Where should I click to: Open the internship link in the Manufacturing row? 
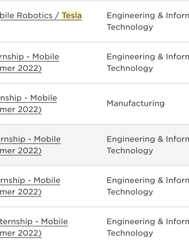coord(28,104)
